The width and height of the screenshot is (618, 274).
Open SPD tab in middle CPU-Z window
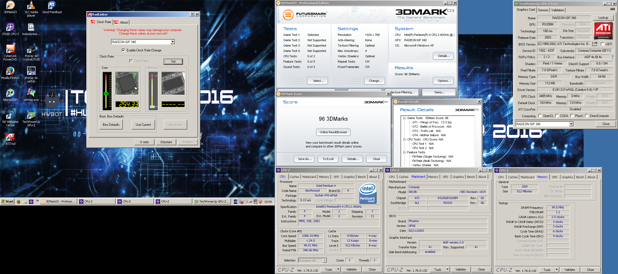tap(445, 177)
